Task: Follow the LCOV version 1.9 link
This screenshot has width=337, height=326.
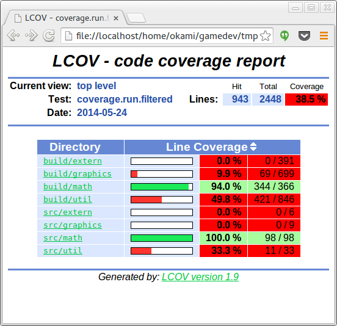Action: point(200,277)
